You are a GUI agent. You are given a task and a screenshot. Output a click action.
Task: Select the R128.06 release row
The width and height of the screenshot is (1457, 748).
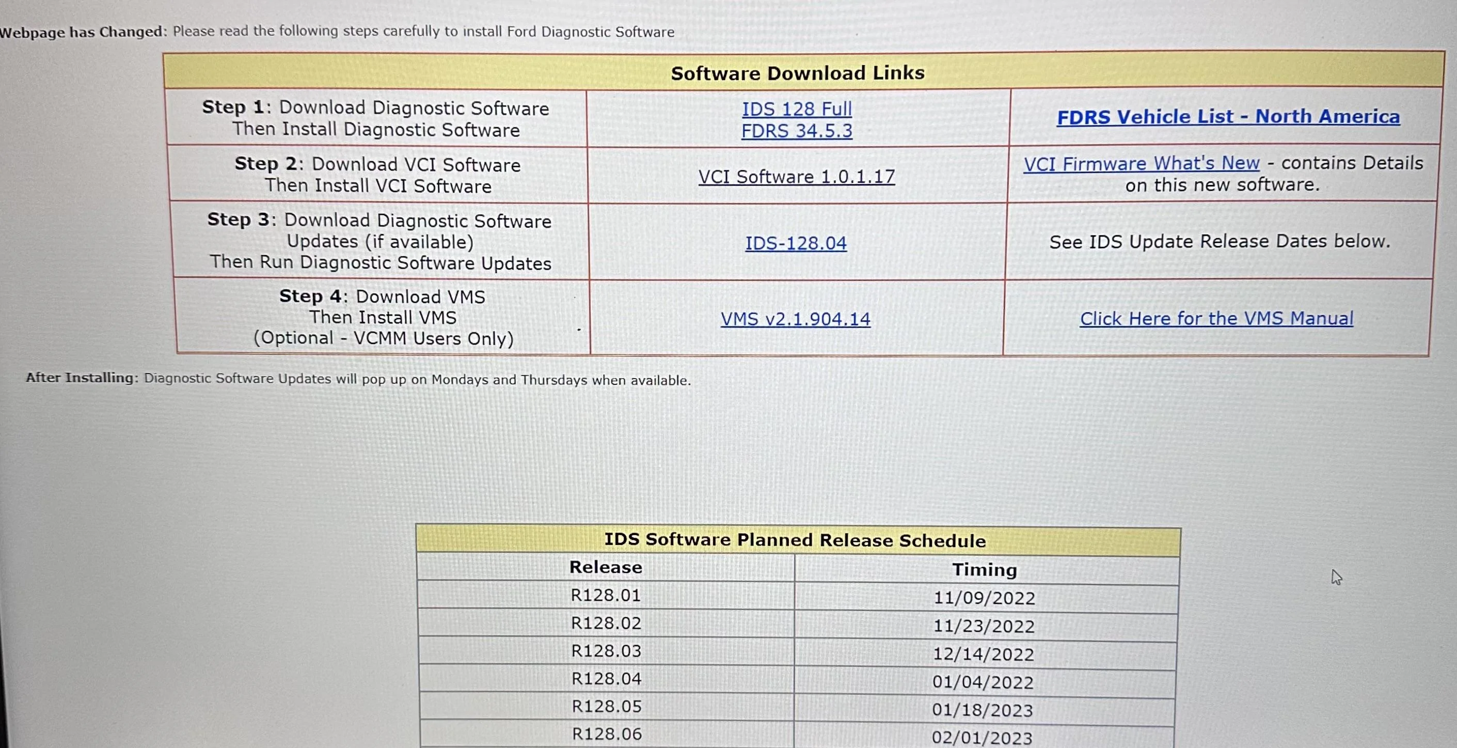click(606, 734)
